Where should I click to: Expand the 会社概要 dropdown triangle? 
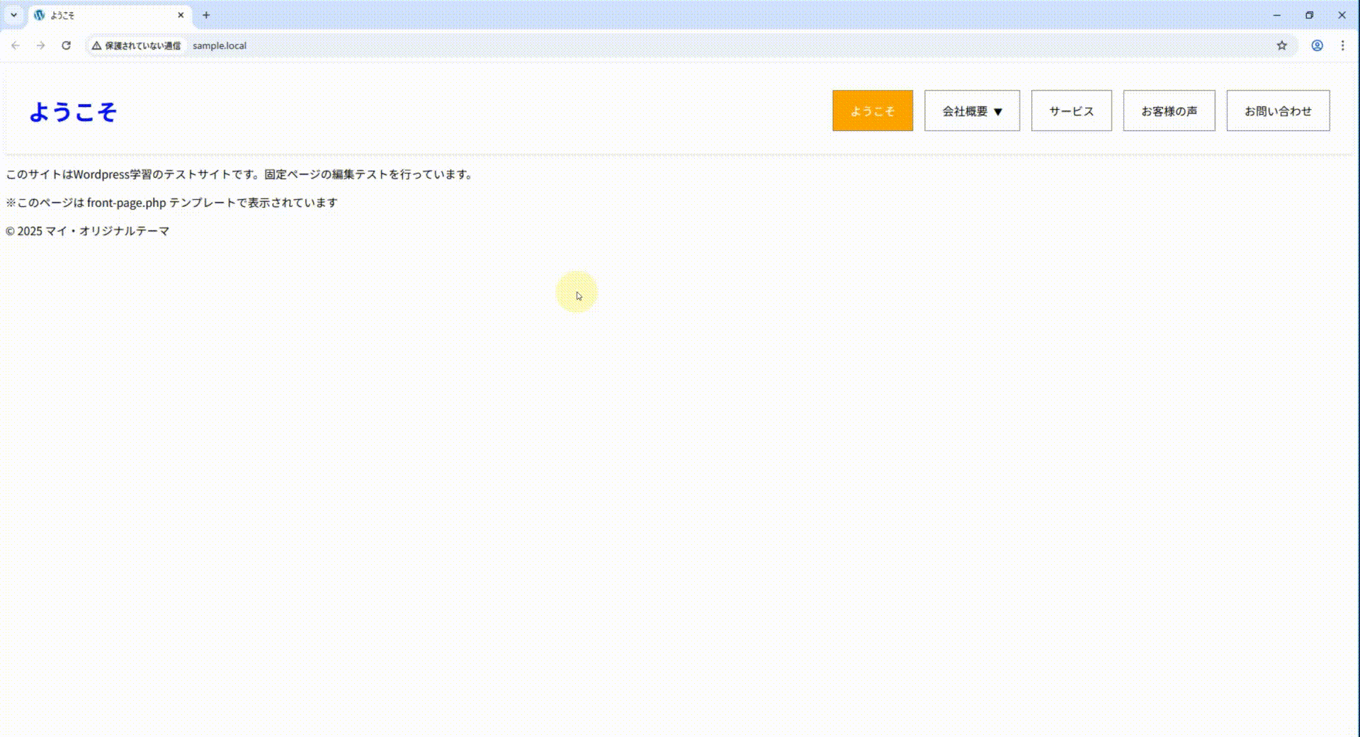point(998,111)
